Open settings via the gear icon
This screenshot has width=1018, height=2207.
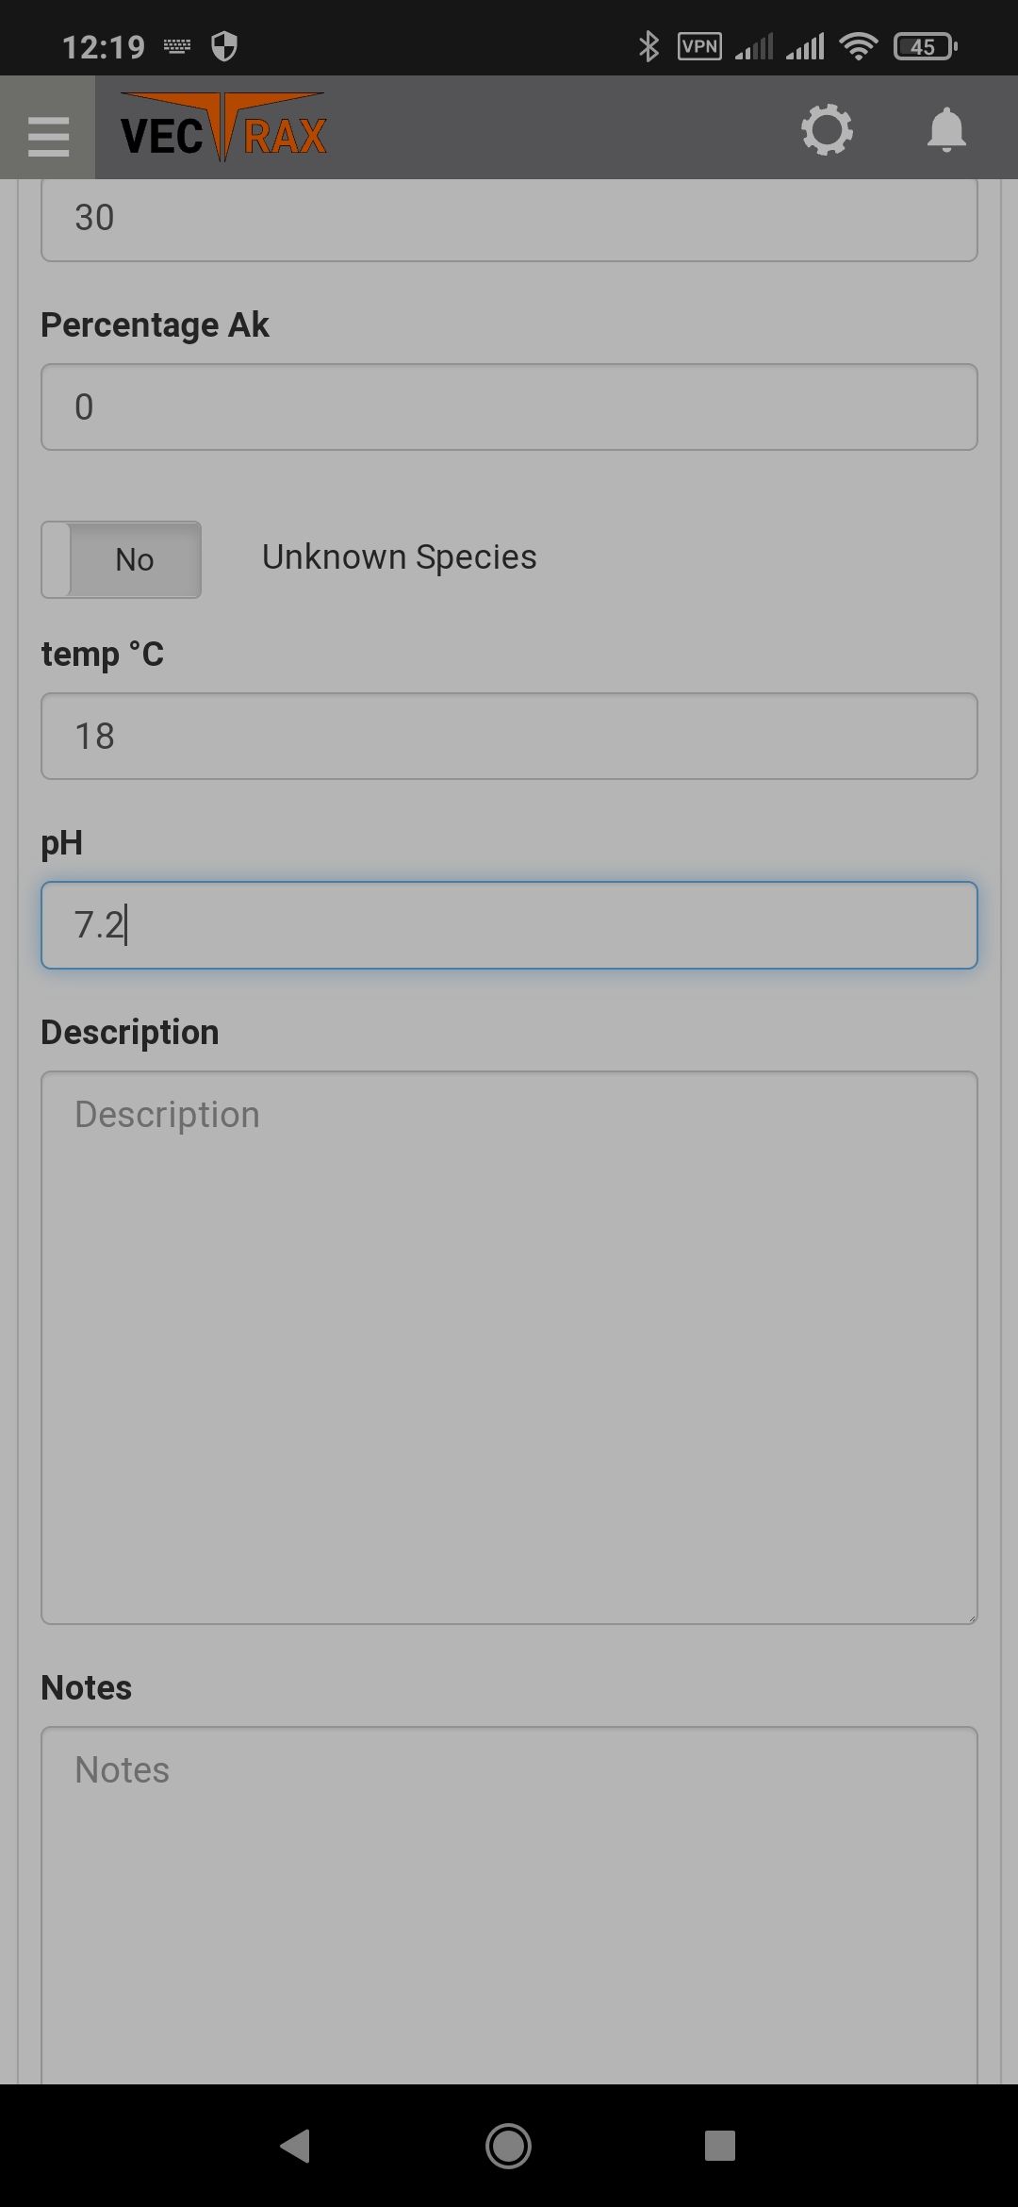pyautogui.click(x=827, y=129)
